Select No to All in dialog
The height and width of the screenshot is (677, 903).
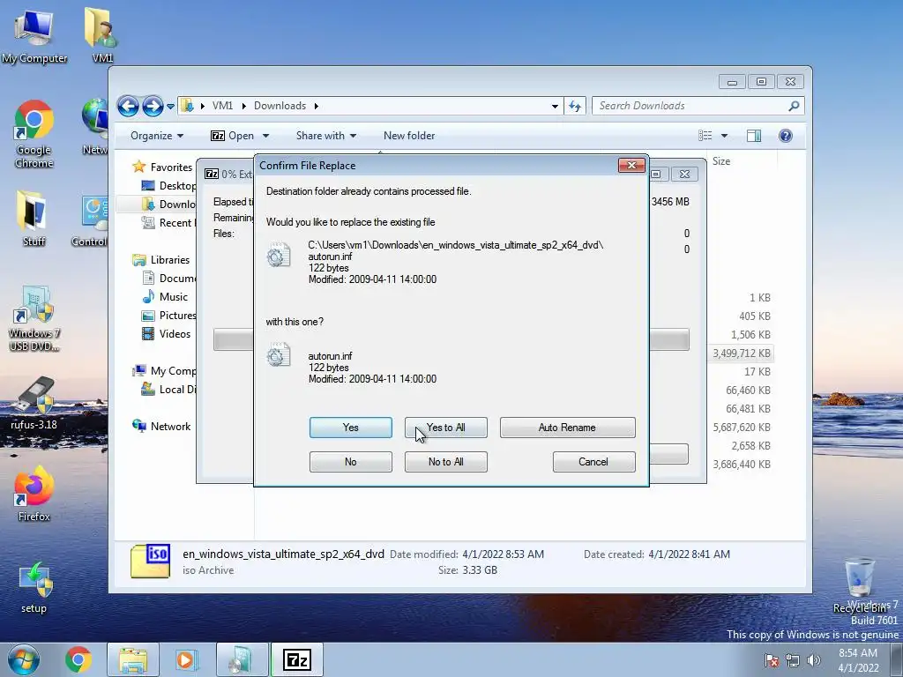point(445,462)
